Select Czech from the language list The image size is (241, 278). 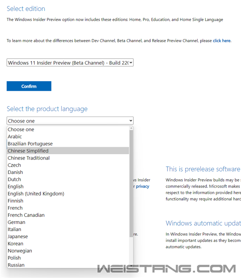[x=68, y=165]
